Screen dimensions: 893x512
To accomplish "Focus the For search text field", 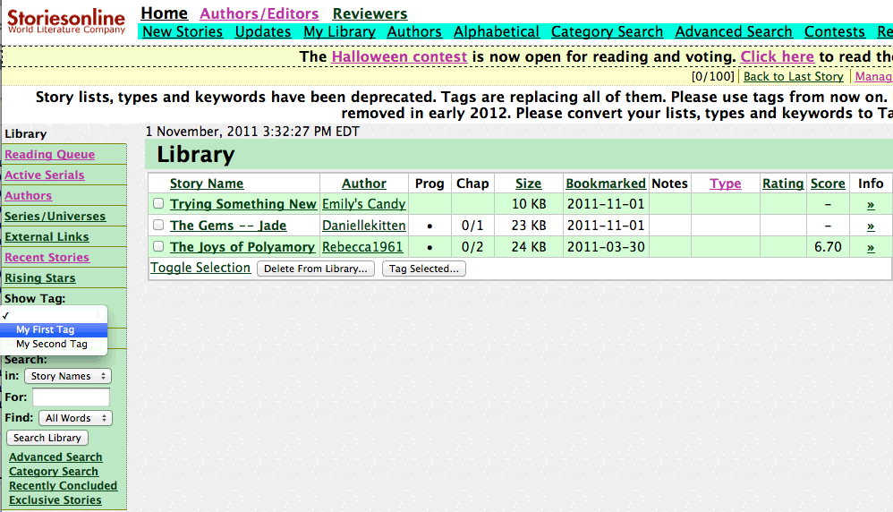I will pyautogui.click(x=72, y=397).
